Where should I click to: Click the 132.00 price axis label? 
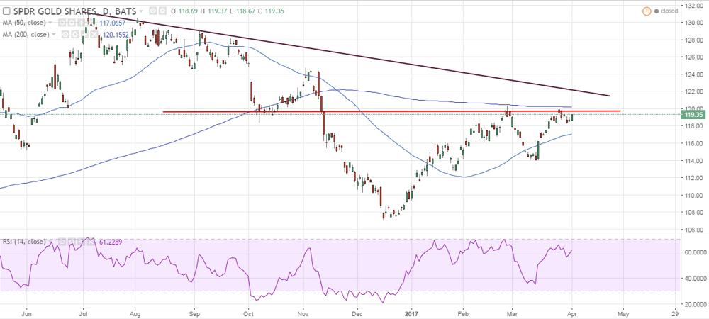[x=693, y=6]
